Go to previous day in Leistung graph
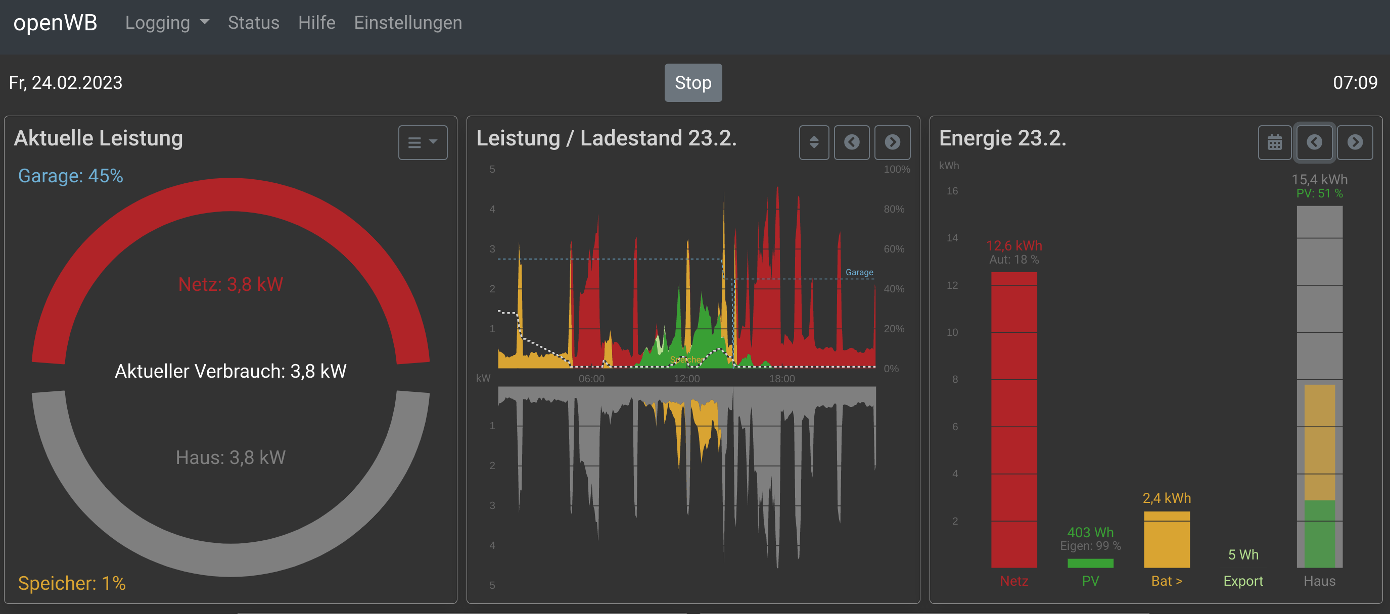 tap(852, 142)
